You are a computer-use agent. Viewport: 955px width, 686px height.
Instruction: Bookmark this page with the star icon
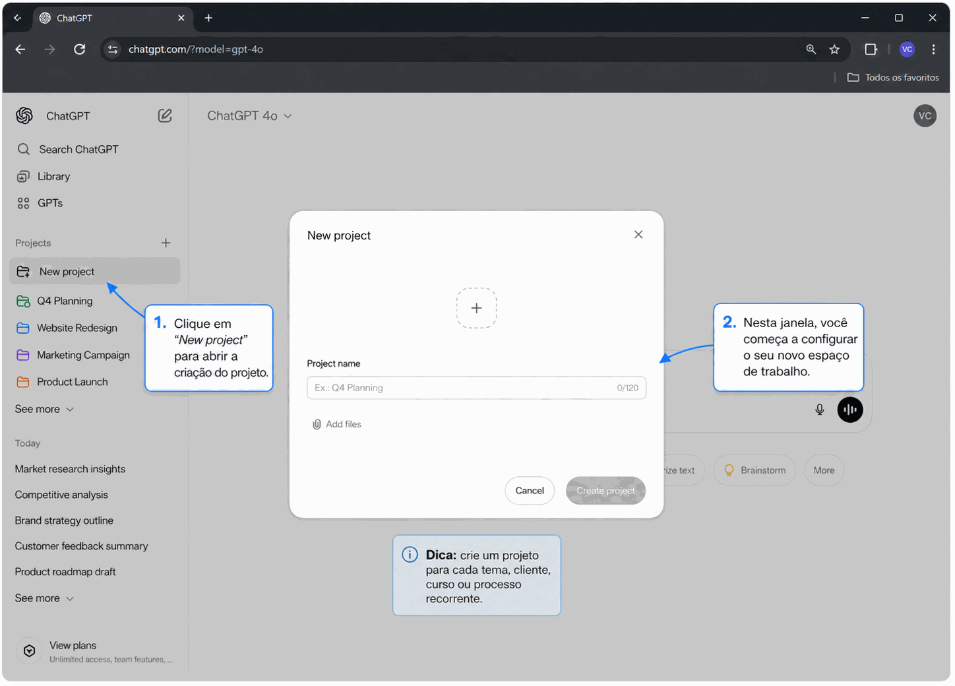pyautogui.click(x=834, y=49)
